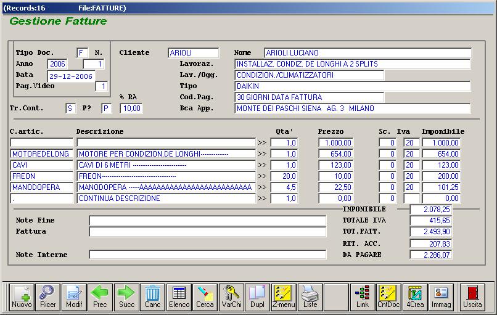The image size is (497, 315).
Task: Click the Cliente field ARIOLI
Action: pos(194,53)
